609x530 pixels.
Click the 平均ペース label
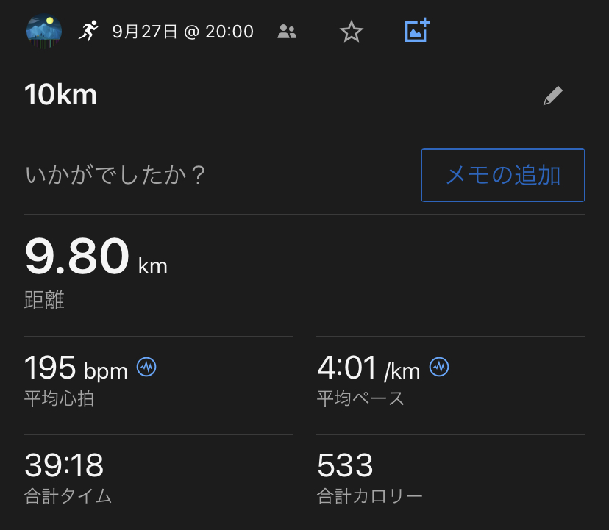[360, 398]
